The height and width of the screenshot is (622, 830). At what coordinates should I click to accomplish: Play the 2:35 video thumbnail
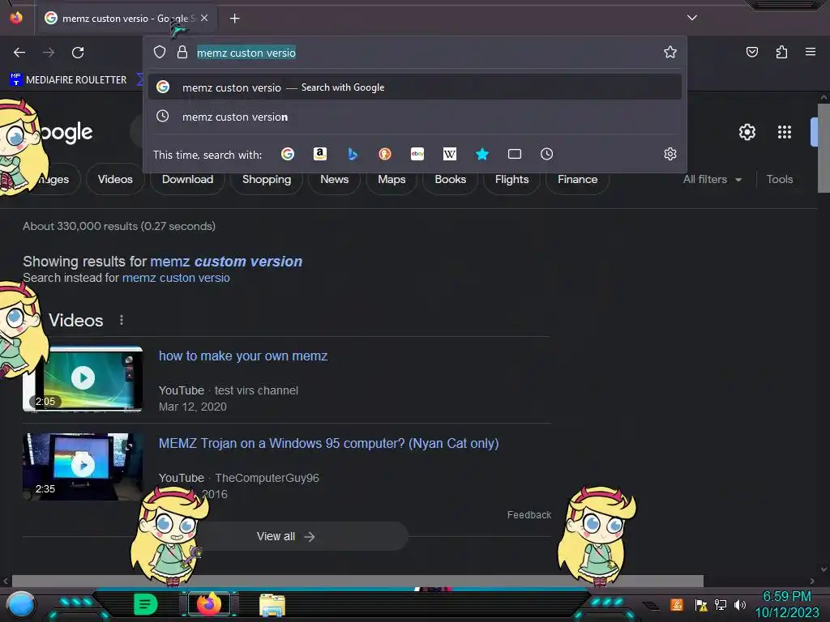point(83,466)
